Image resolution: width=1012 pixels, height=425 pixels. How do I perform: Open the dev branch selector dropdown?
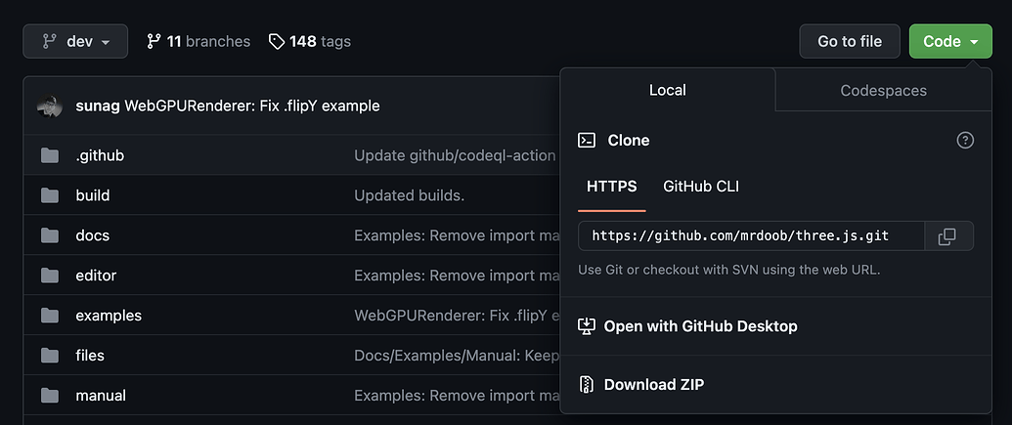point(75,41)
